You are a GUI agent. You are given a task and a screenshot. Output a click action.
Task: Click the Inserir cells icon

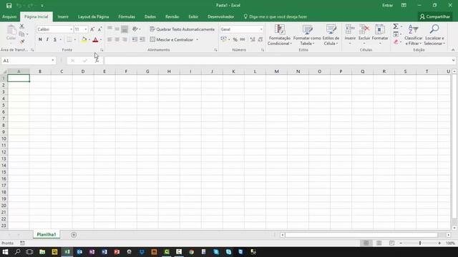[x=350, y=35]
